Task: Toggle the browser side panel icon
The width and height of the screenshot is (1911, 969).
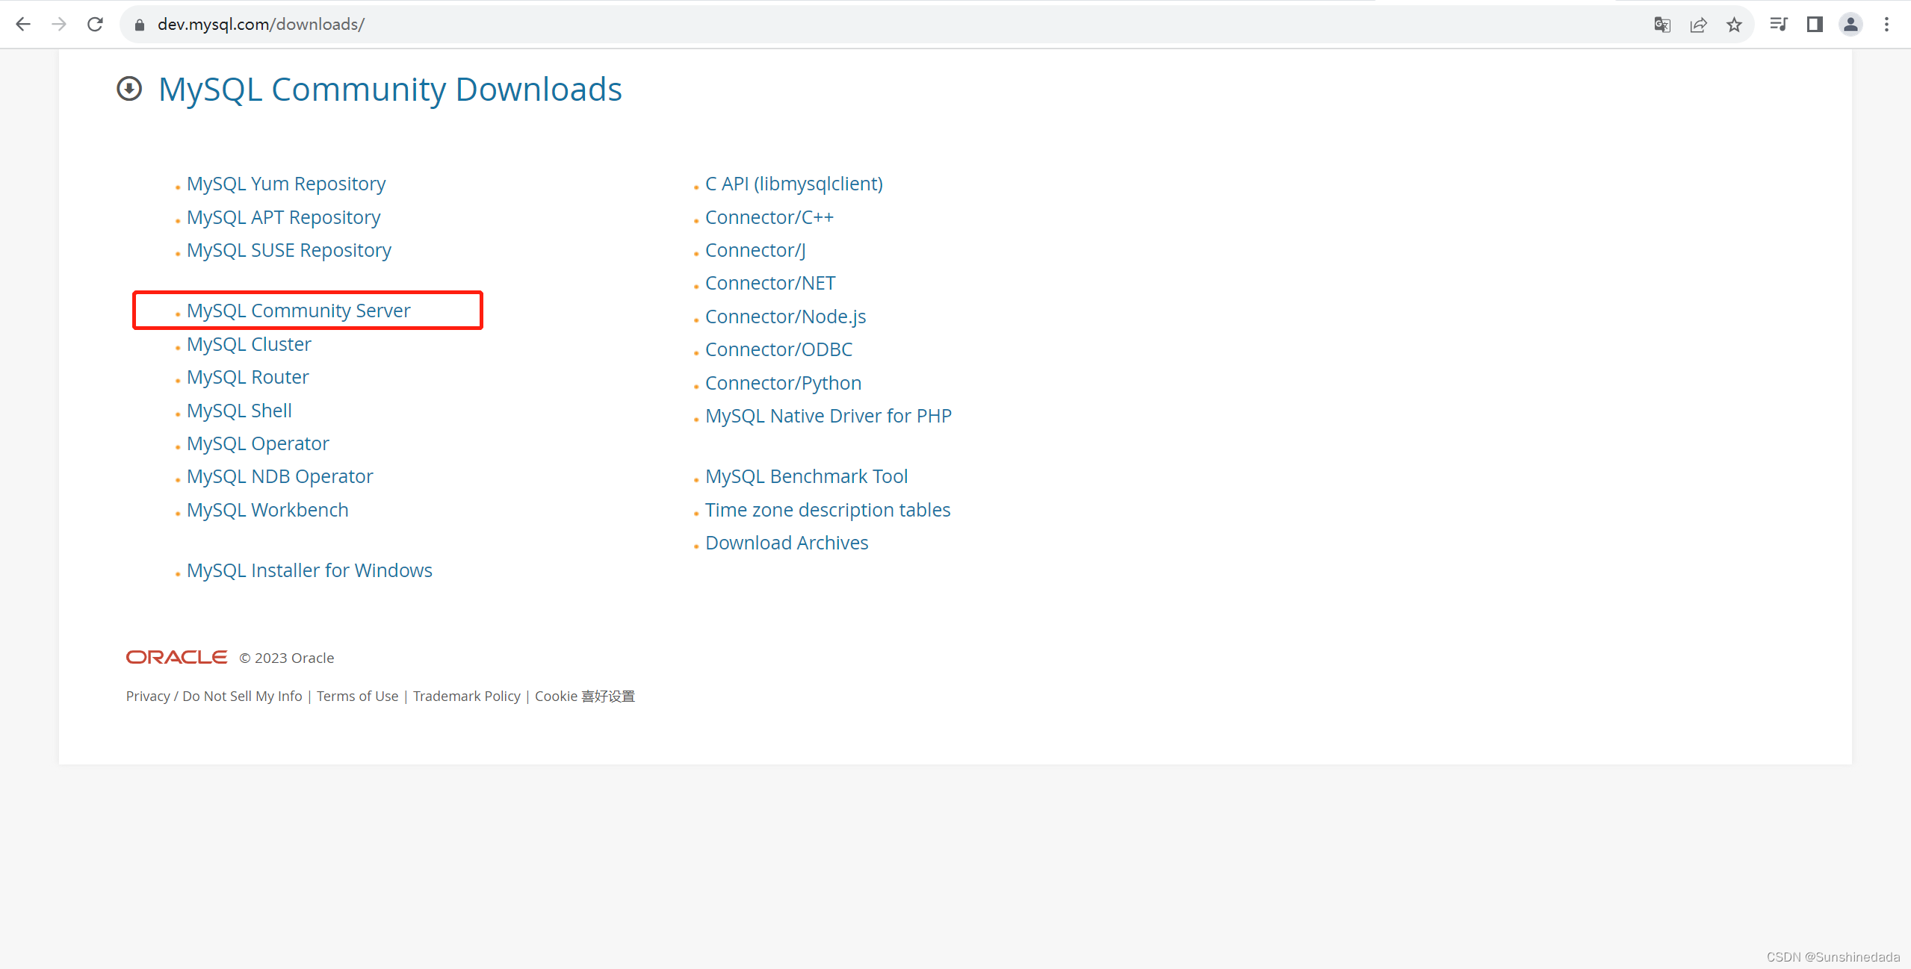Action: pos(1815,25)
